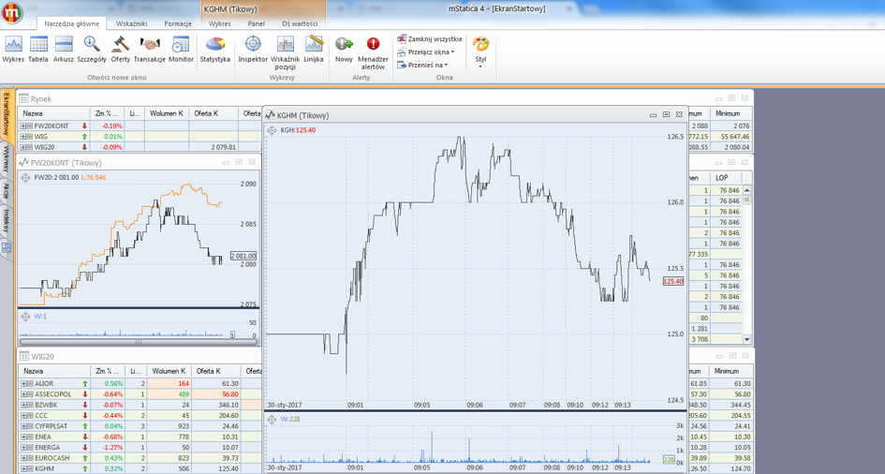
Task: Create a new alert with Nowy
Action: (344, 49)
